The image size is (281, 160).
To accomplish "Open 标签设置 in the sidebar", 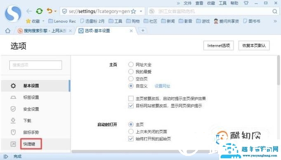I will pos(35,97).
